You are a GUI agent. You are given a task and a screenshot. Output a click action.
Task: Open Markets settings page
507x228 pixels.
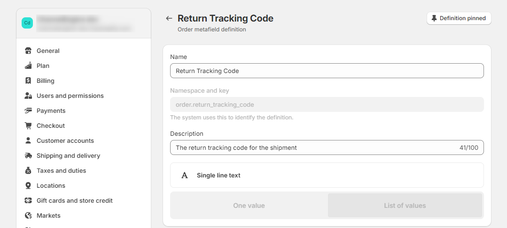(48, 216)
